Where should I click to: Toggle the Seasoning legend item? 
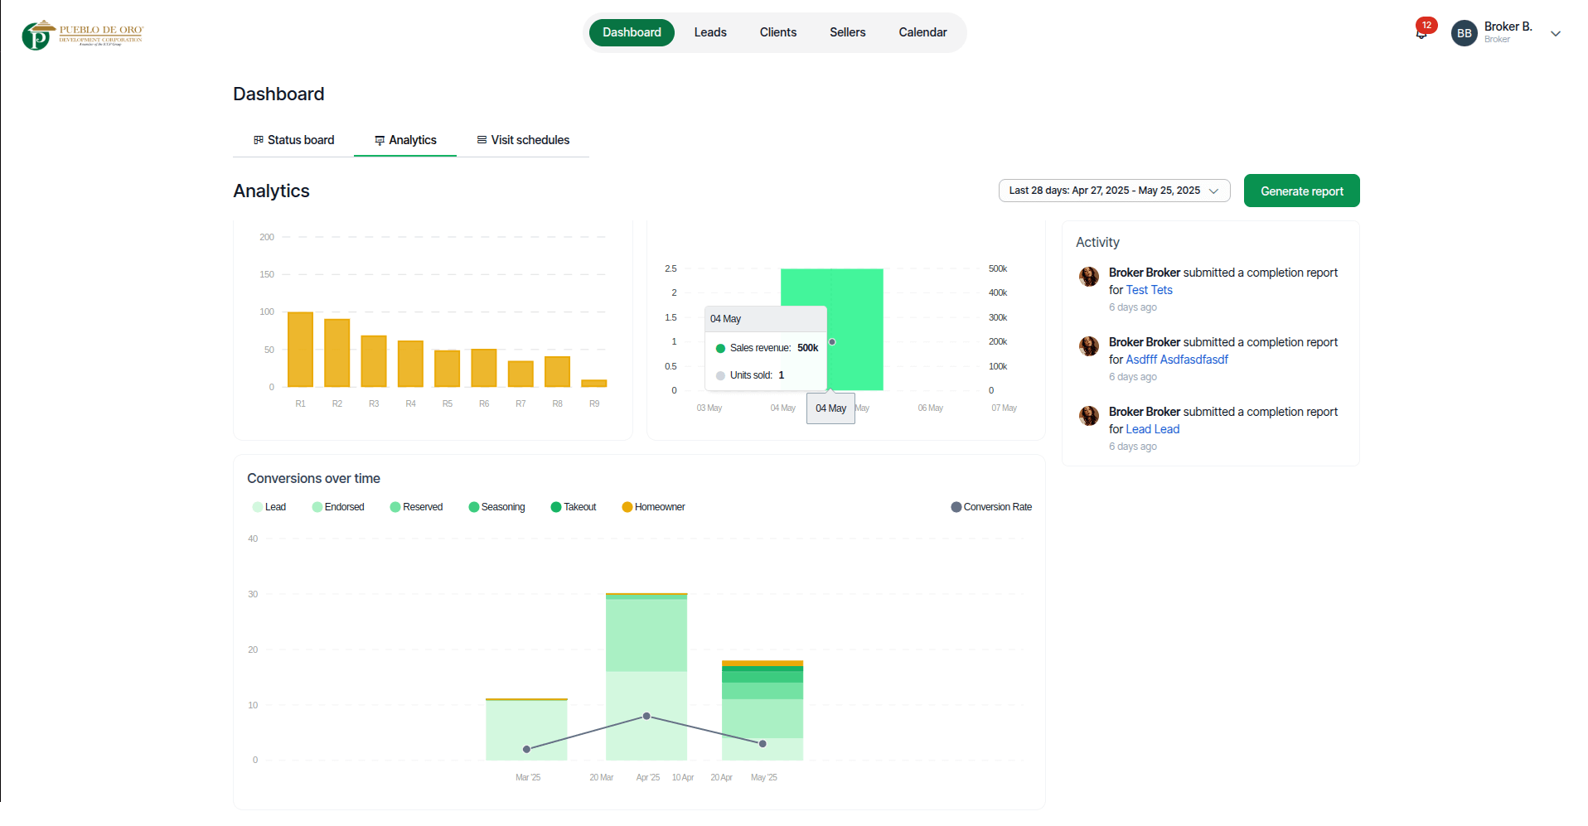pyautogui.click(x=496, y=507)
